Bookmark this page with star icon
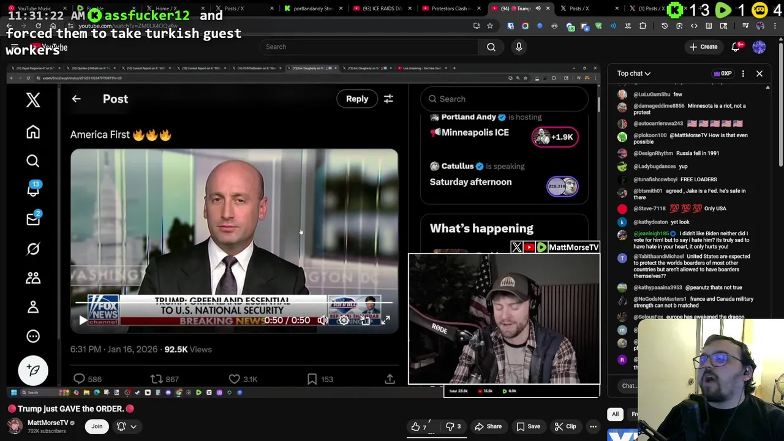 tap(490, 26)
